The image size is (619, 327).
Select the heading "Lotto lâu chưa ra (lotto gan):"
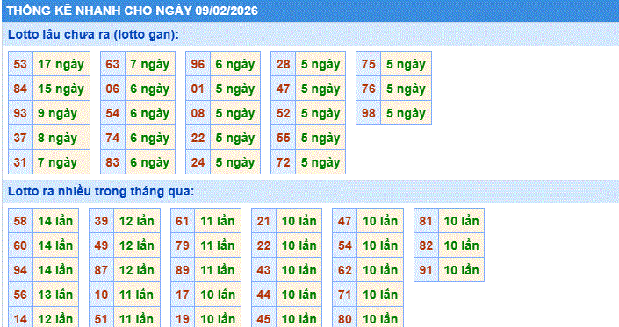[x=94, y=34]
